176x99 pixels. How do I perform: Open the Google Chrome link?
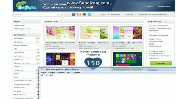(x=155, y=46)
